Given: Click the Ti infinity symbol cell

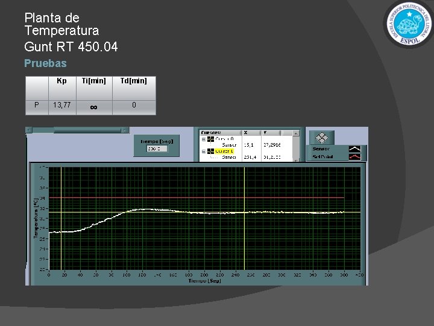Looking at the screenshot, I should [x=94, y=107].
